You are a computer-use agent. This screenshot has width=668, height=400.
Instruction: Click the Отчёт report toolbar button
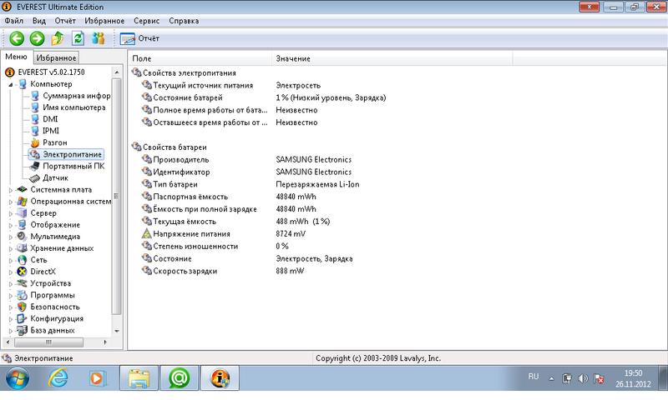[x=139, y=38]
